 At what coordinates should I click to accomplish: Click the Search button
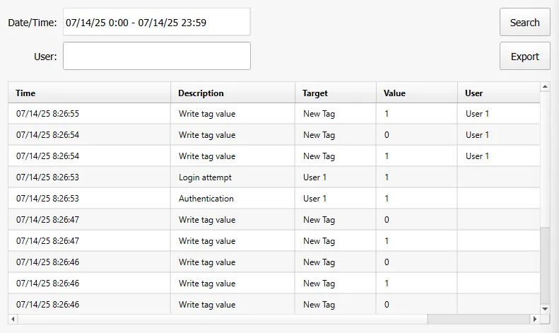524,23
